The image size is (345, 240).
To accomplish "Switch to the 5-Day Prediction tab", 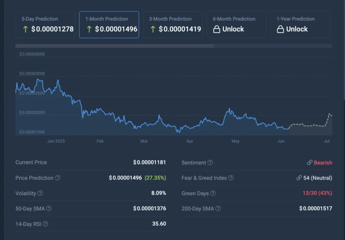I will click(x=45, y=25).
